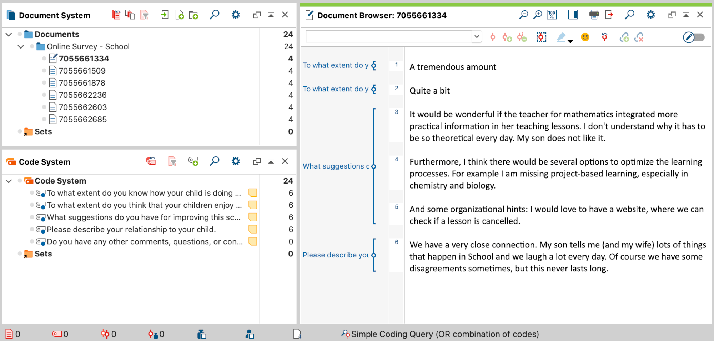Zoom in in Document Browser
This screenshot has width=714, height=341.
pyautogui.click(x=538, y=15)
